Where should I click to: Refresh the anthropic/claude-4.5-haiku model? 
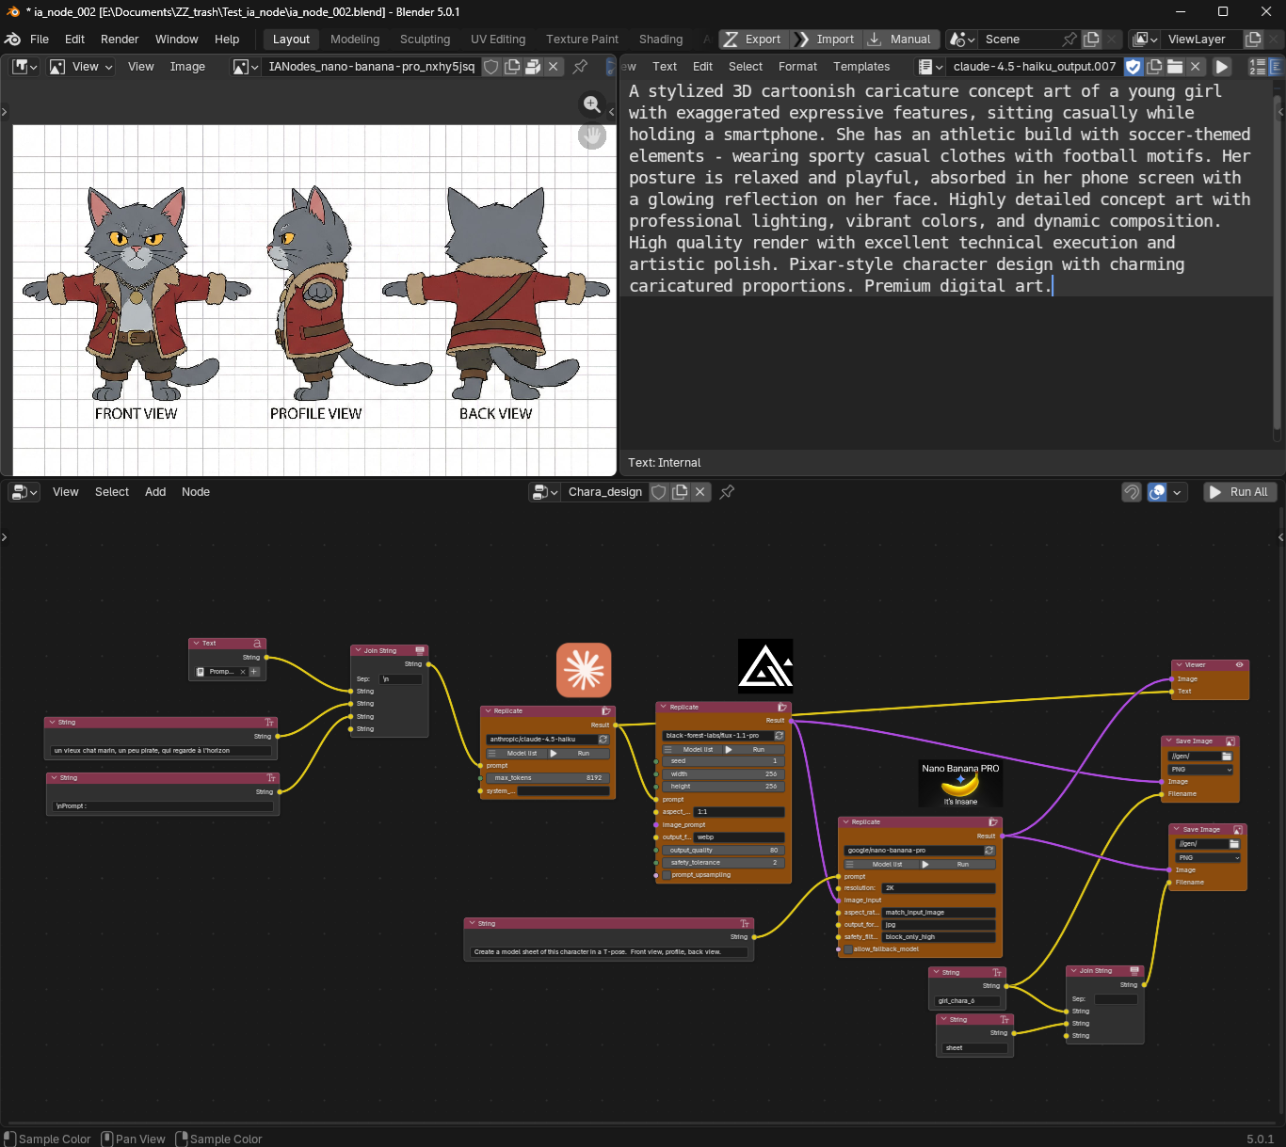coord(603,740)
